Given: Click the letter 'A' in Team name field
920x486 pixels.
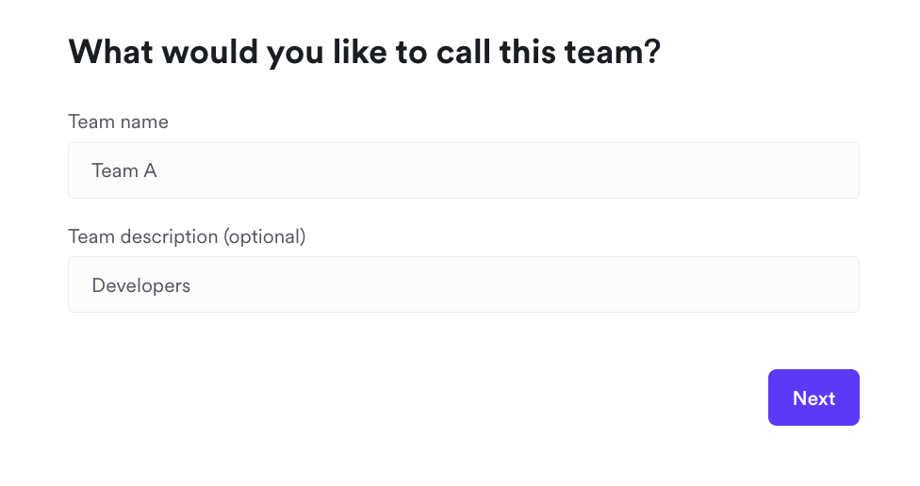Looking at the screenshot, I should point(150,171).
